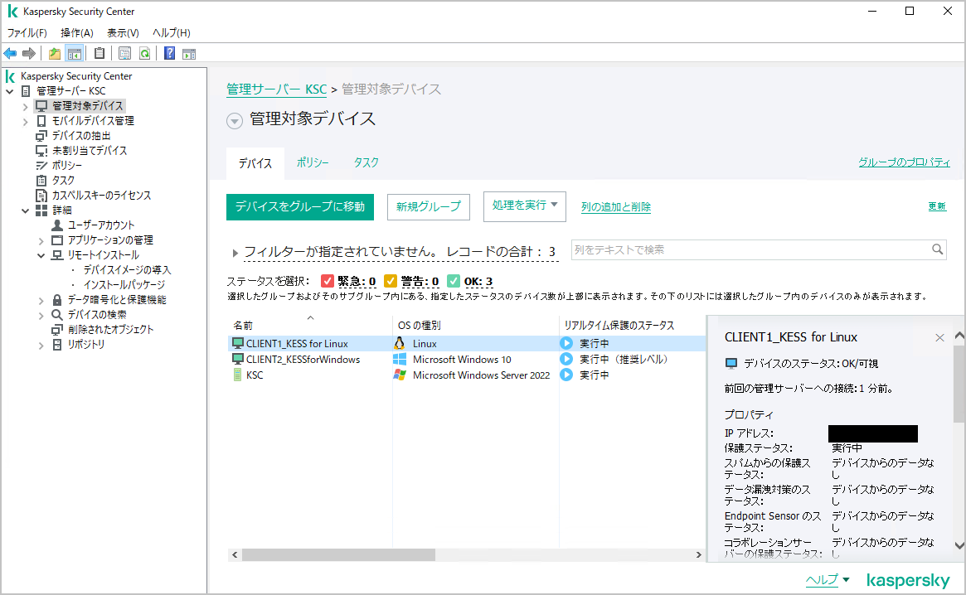Click the green refresh page icon
Image resolution: width=966 pixels, height=595 pixels.
tap(145, 54)
